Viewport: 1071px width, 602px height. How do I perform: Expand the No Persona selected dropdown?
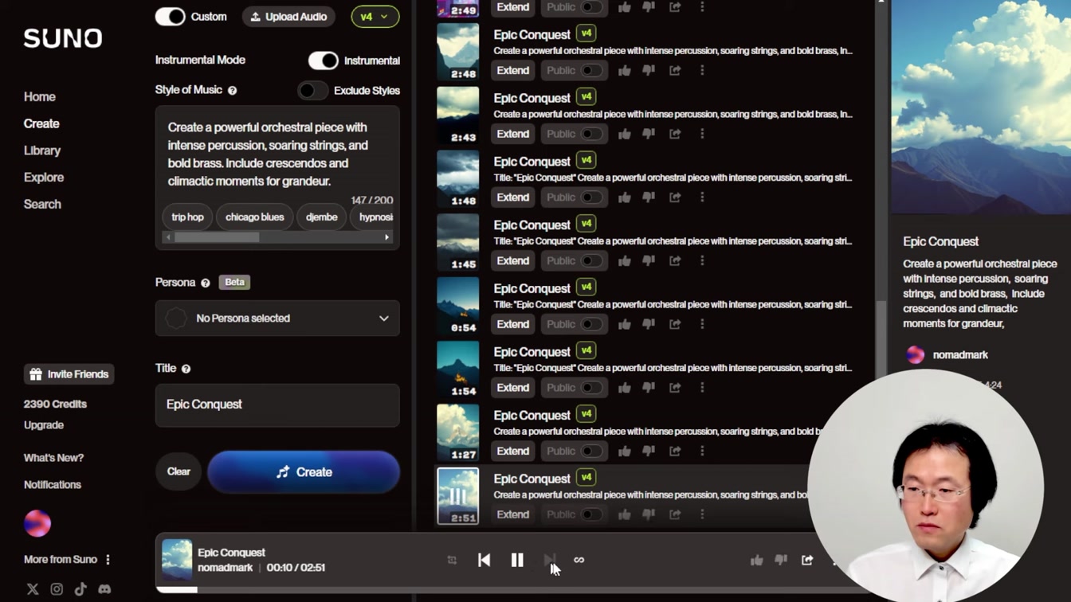(x=277, y=319)
